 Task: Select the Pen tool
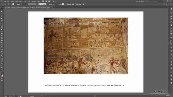click(x=2, y=19)
